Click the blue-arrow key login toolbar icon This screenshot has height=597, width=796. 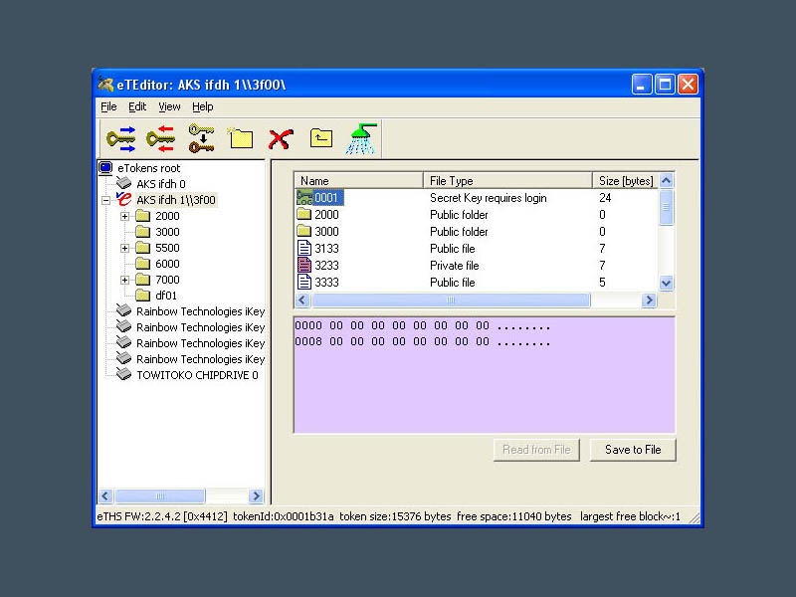(x=120, y=138)
